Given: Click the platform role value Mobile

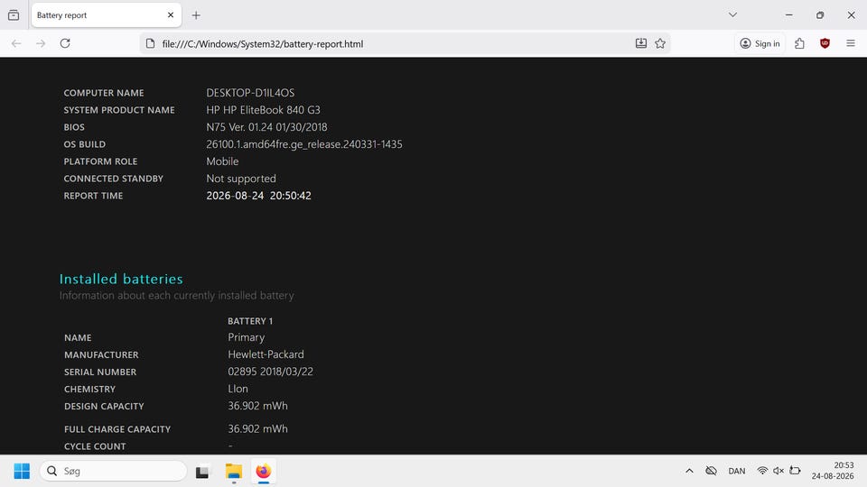Looking at the screenshot, I should click(x=222, y=161).
